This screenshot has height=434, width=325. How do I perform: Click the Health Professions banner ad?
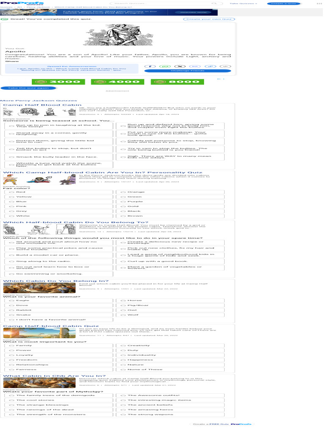pos(109,12)
